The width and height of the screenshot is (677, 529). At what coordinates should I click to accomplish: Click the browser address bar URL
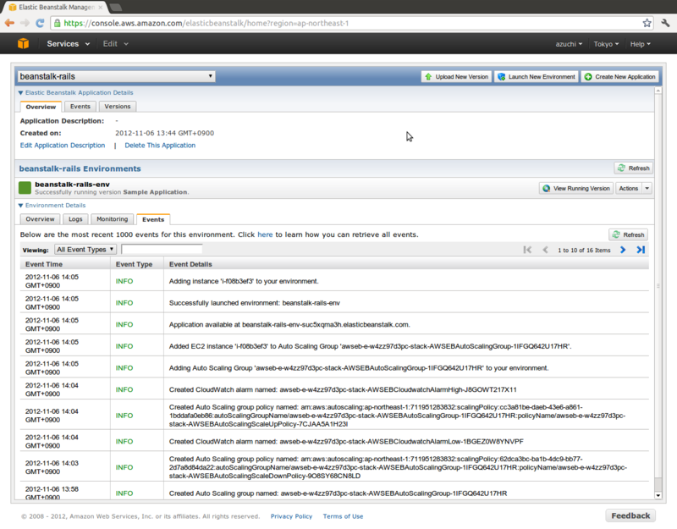click(206, 24)
